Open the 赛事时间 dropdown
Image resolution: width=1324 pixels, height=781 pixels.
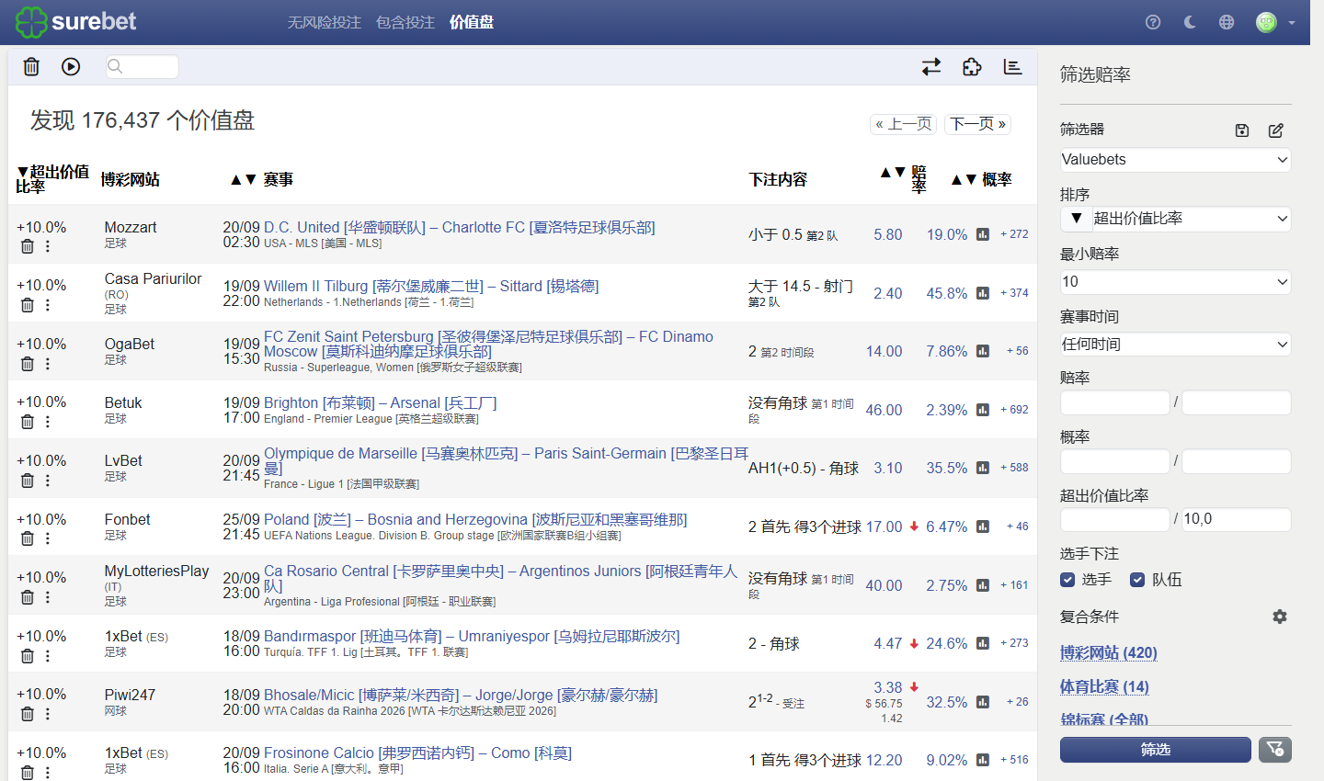tap(1176, 345)
